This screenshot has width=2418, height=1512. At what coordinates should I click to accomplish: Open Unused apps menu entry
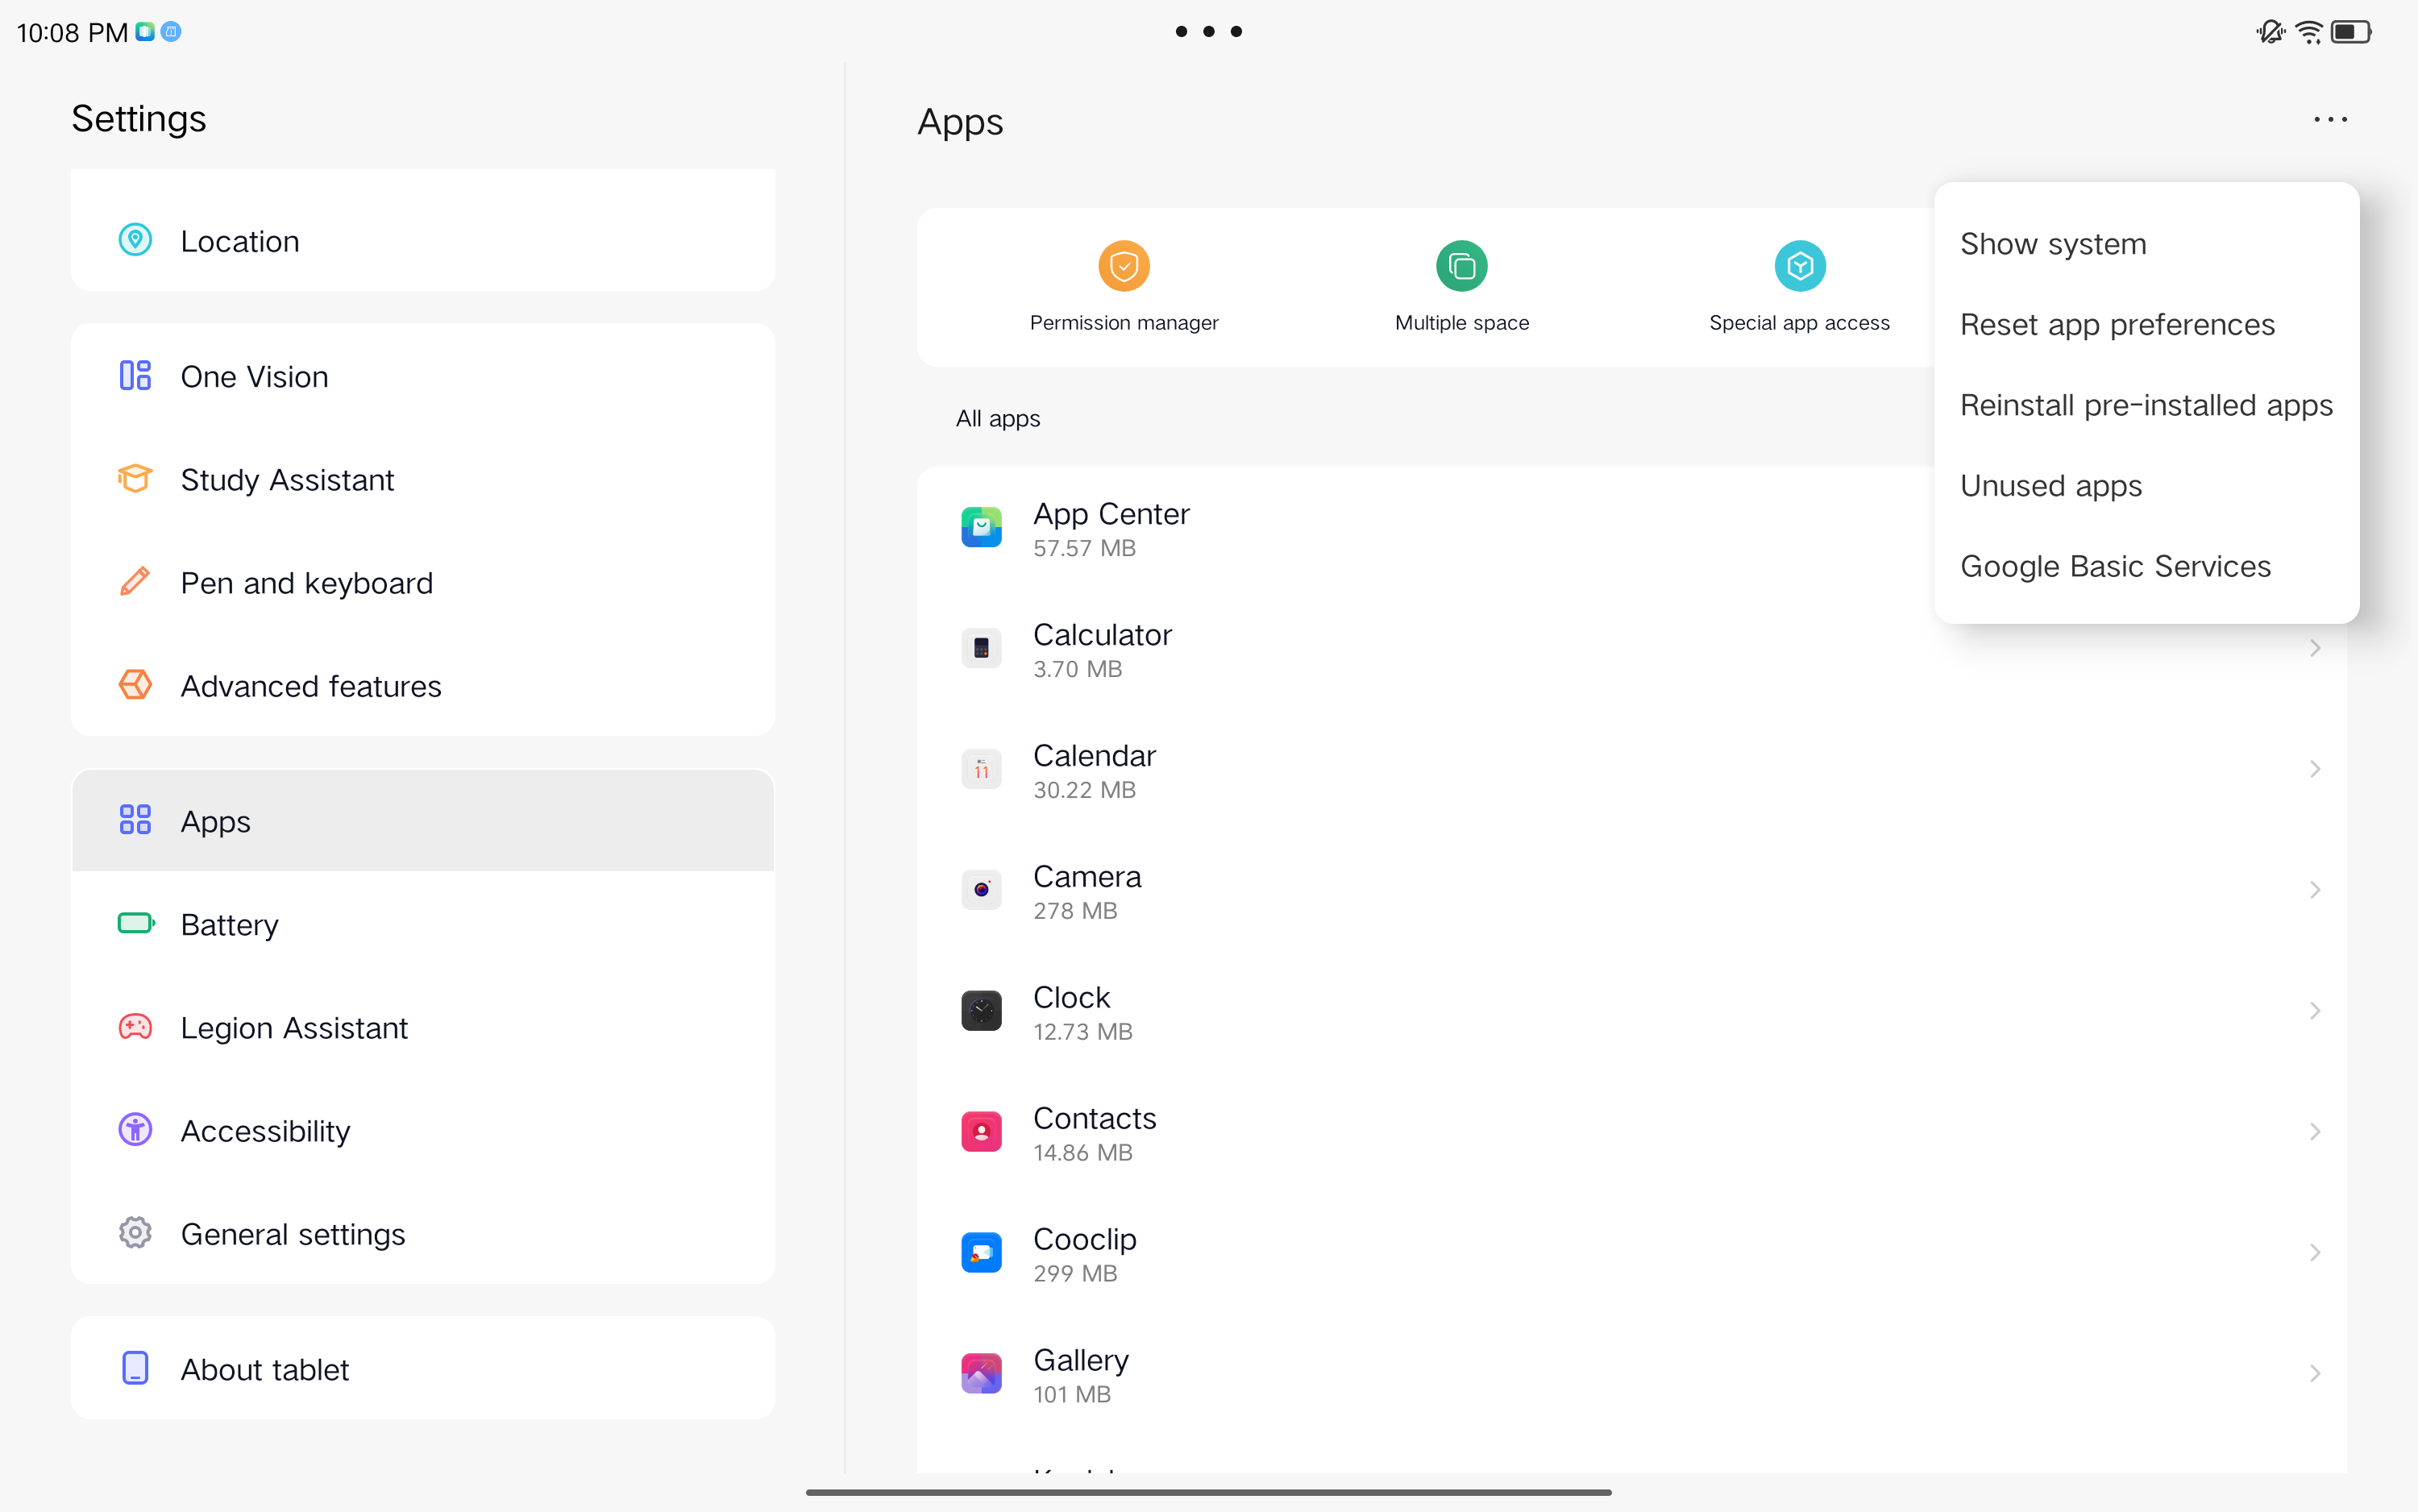2051,486
